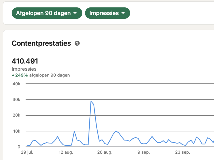
Task: Click the help icon beside Contentprestaties
Action: 77,43
